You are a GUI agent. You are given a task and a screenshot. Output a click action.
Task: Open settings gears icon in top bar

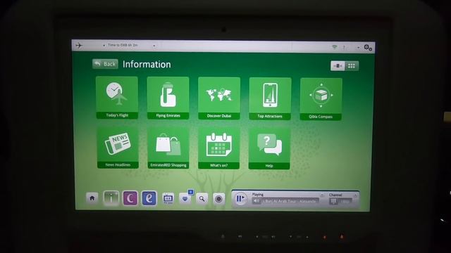[368, 48]
